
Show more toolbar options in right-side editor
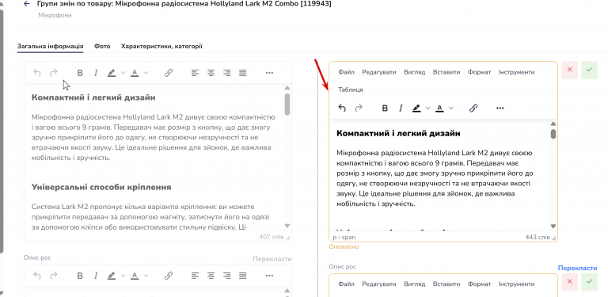point(500,109)
